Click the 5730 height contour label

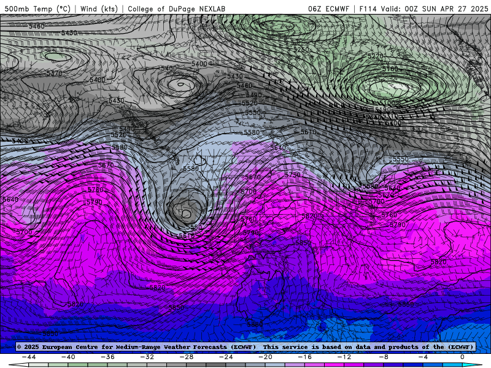pos(293,175)
